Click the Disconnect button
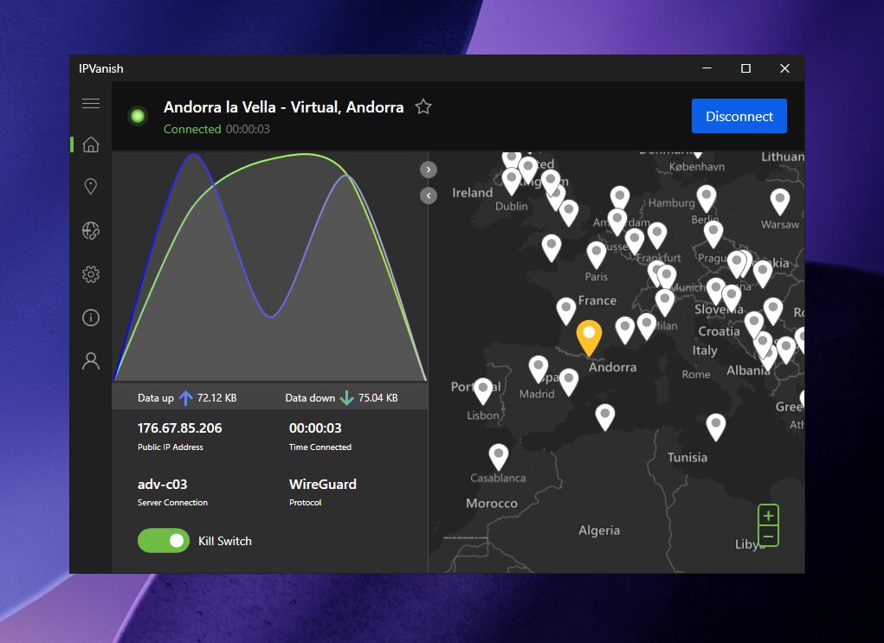 739,116
